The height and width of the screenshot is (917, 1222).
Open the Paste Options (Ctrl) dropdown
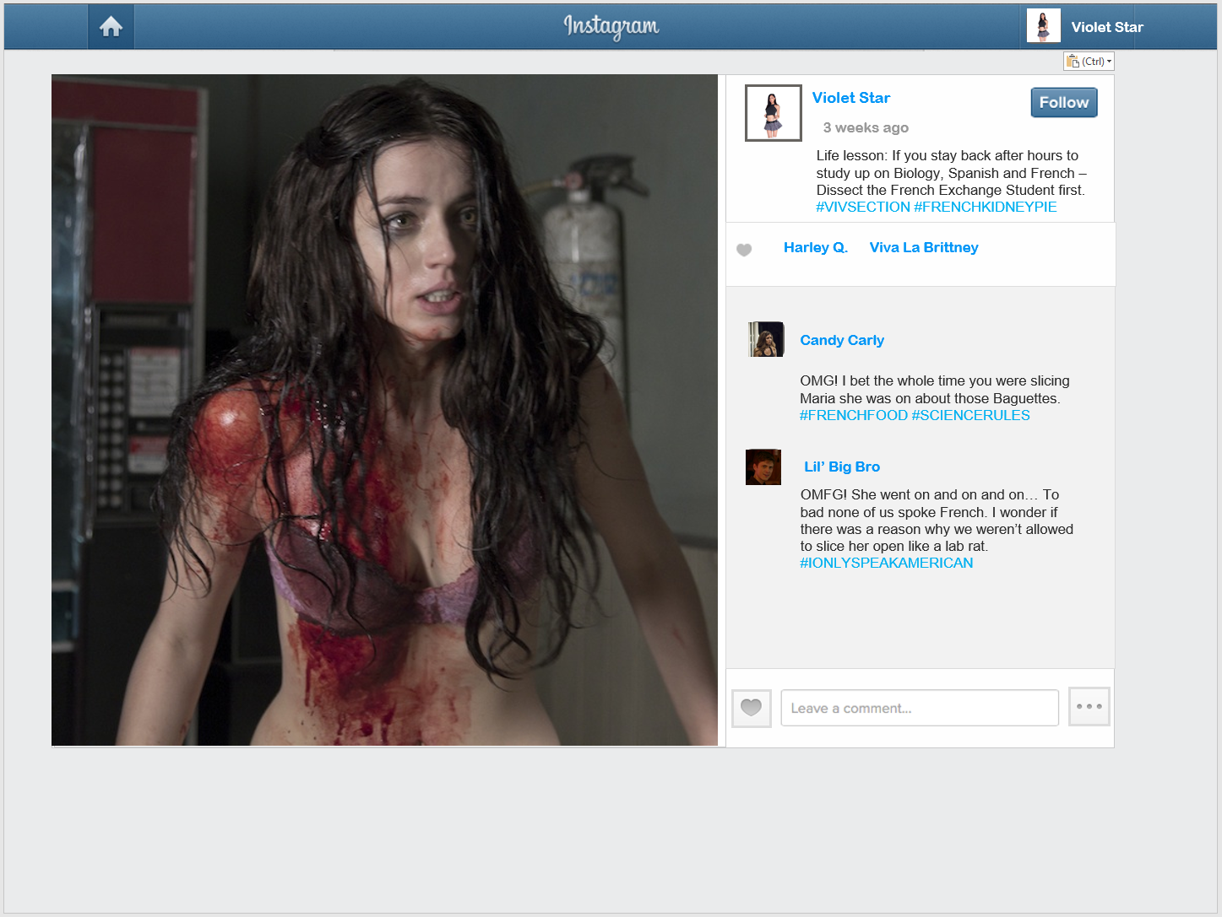coord(1089,62)
